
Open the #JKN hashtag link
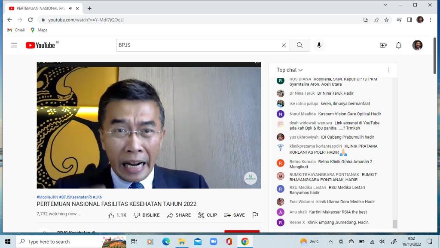(x=98, y=197)
